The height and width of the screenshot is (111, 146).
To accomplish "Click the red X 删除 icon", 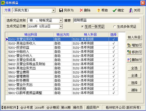I will click(x=81, y=10).
